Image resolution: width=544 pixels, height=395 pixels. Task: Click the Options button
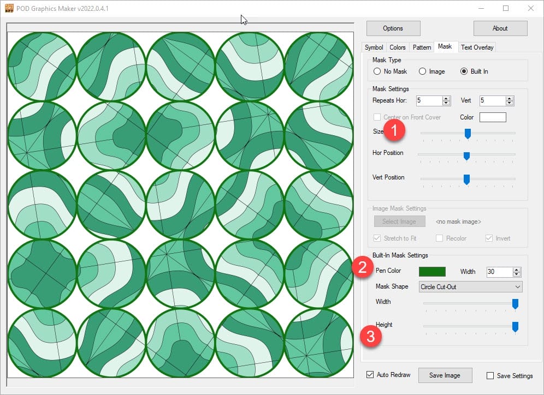point(393,28)
